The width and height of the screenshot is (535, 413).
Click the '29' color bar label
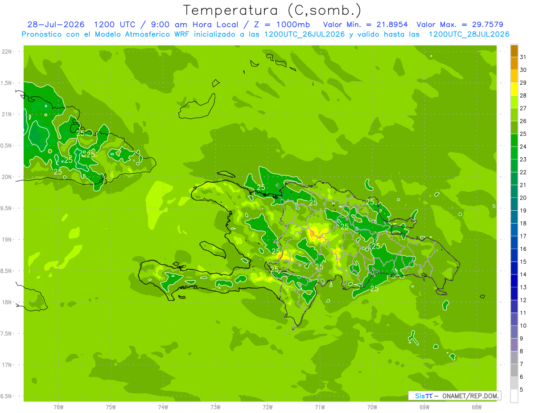pyautogui.click(x=523, y=83)
